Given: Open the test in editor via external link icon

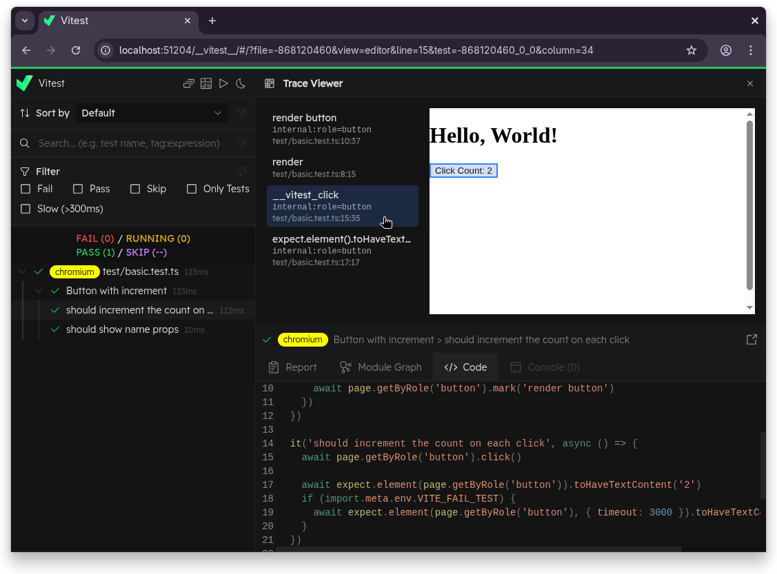Looking at the screenshot, I should point(751,339).
